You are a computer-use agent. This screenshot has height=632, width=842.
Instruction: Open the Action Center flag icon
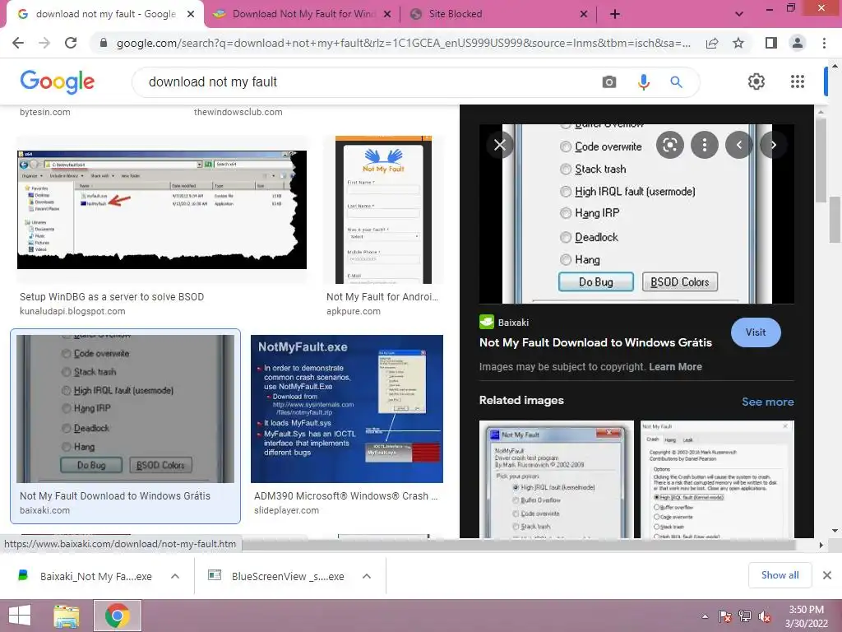[x=724, y=616]
